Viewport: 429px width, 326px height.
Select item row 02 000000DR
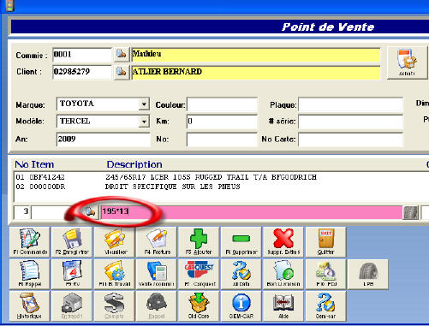tap(221, 187)
